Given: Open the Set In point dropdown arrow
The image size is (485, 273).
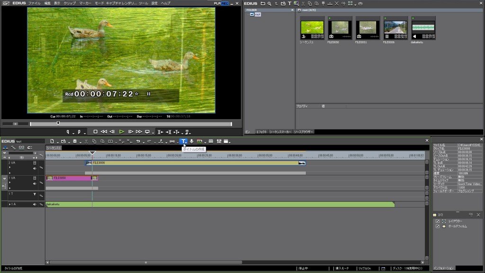Looking at the screenshot, I should (x=73, y=133).
